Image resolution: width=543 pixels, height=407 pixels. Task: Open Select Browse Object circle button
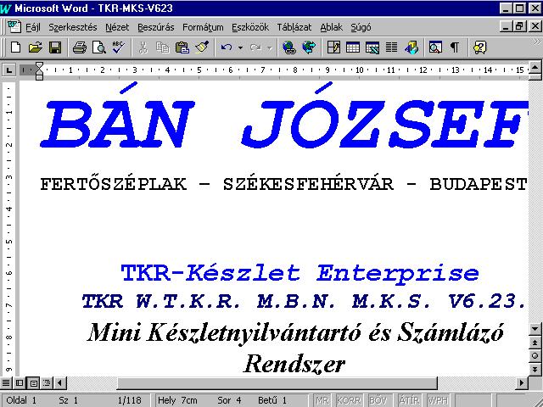point(535,355)
